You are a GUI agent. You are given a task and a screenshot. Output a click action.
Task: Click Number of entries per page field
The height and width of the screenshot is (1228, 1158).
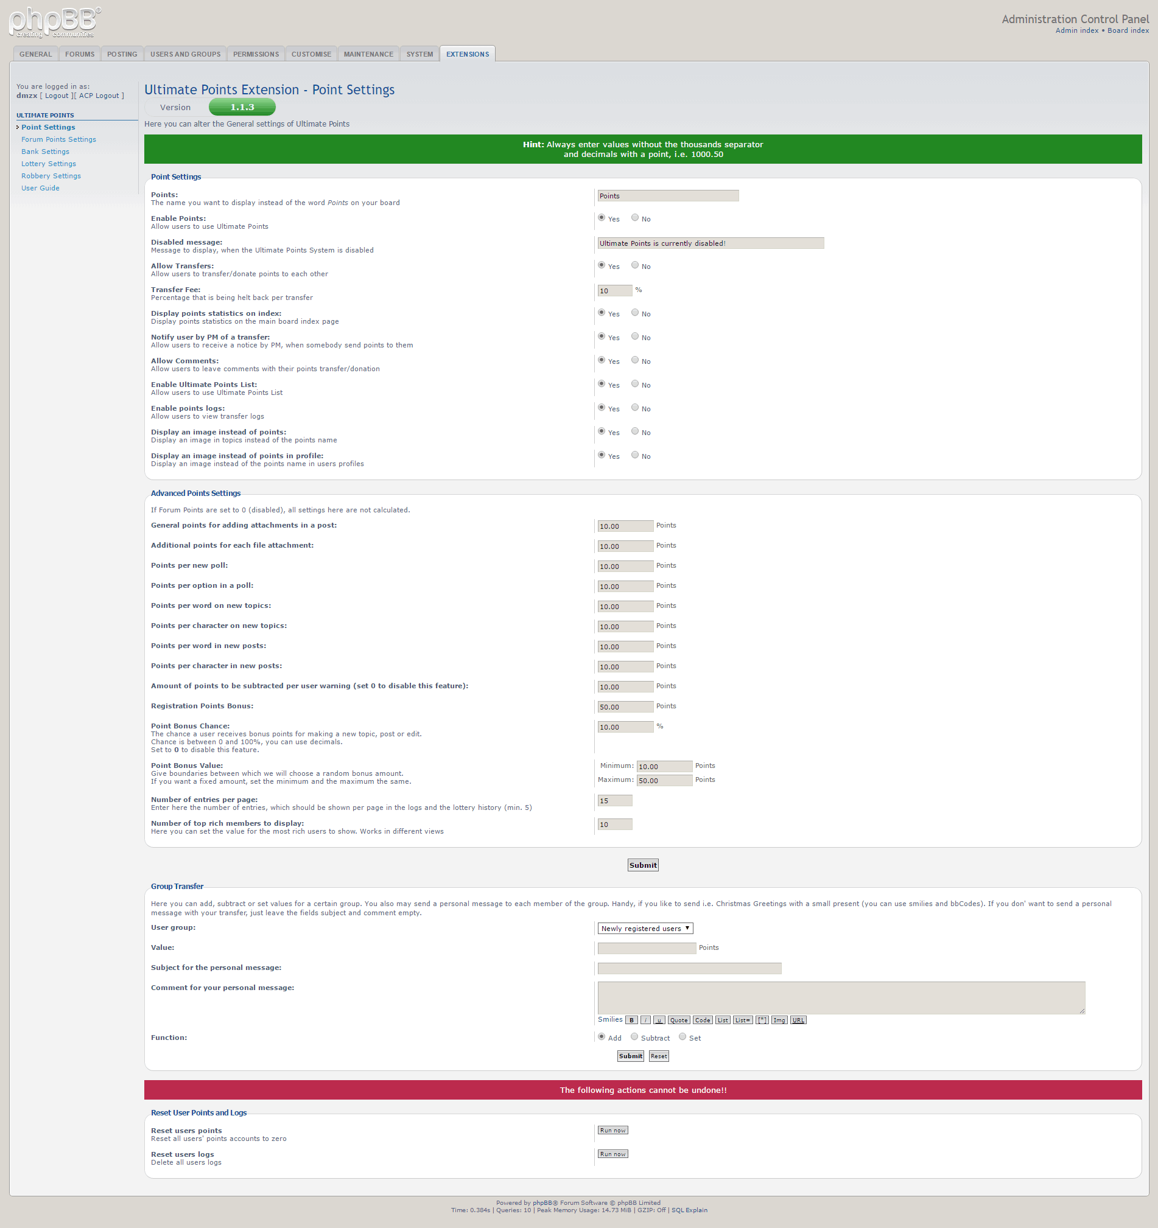(615, 801)
